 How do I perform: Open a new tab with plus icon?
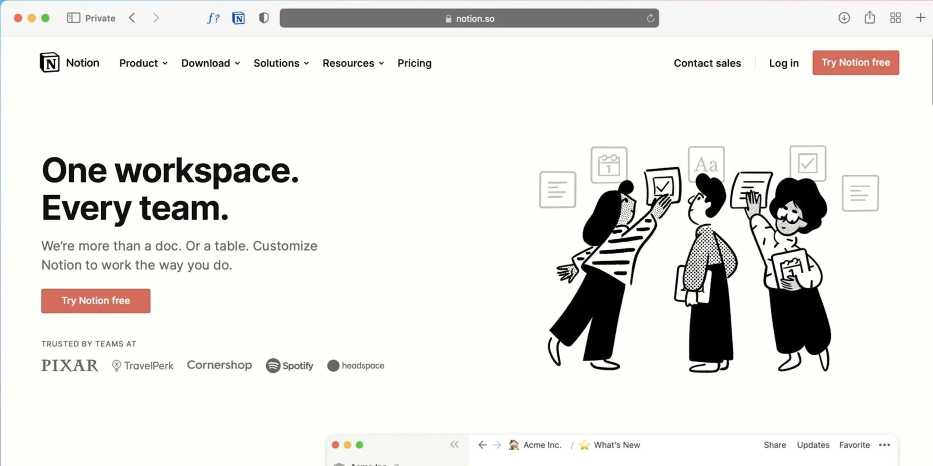[921, 18]
